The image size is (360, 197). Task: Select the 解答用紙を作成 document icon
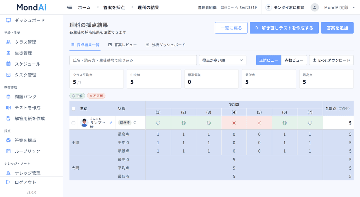[x=9, y=118]
